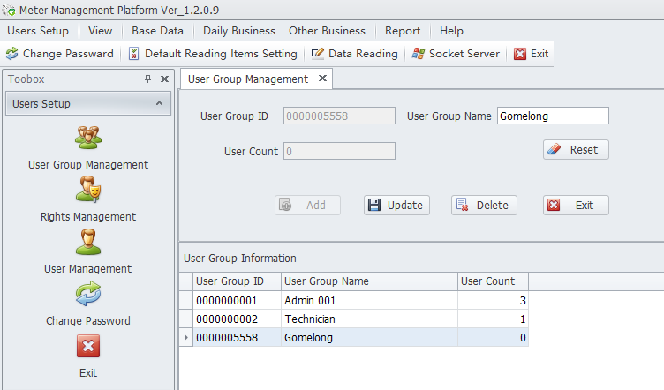This screenshot has height=390, width=664.
Task: Click the Change Password icon in Toolbox
Action: pos(88,295)
